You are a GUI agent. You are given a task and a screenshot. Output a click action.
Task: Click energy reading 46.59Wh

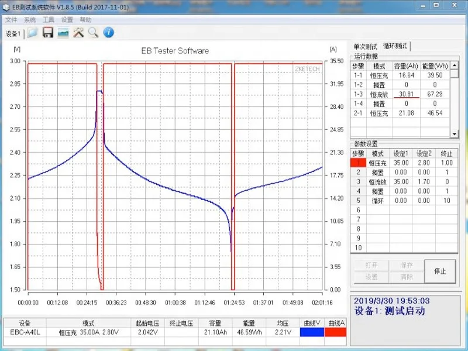(x=249, y=332)
